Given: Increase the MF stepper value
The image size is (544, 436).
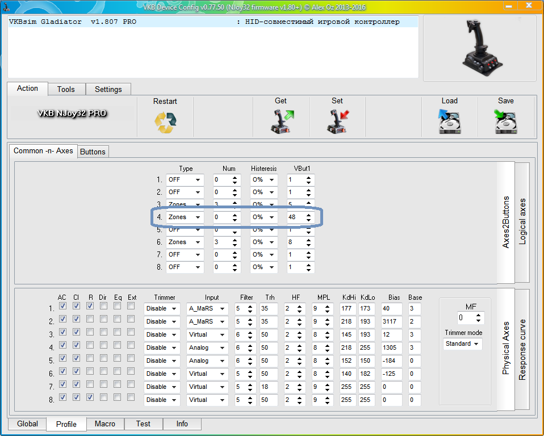Looking at the screenshot, I should click(479, 315).
